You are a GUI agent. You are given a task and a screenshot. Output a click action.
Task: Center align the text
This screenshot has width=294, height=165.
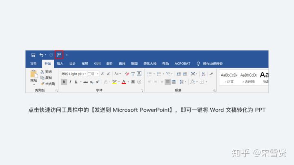[x=156, y=82]
